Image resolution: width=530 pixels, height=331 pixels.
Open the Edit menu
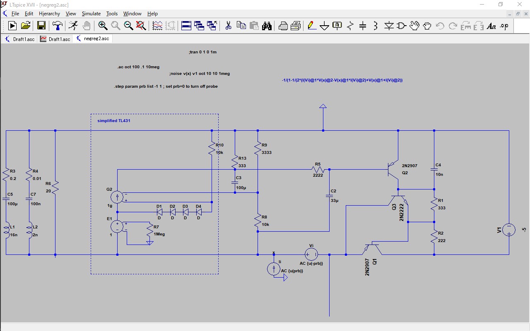click(29, 14)
